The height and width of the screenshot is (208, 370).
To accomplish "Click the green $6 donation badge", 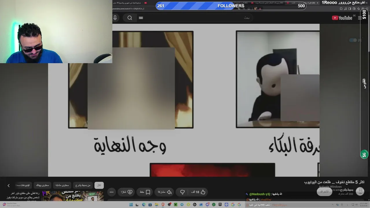I will pyautogui.click(x=364, y=155).
